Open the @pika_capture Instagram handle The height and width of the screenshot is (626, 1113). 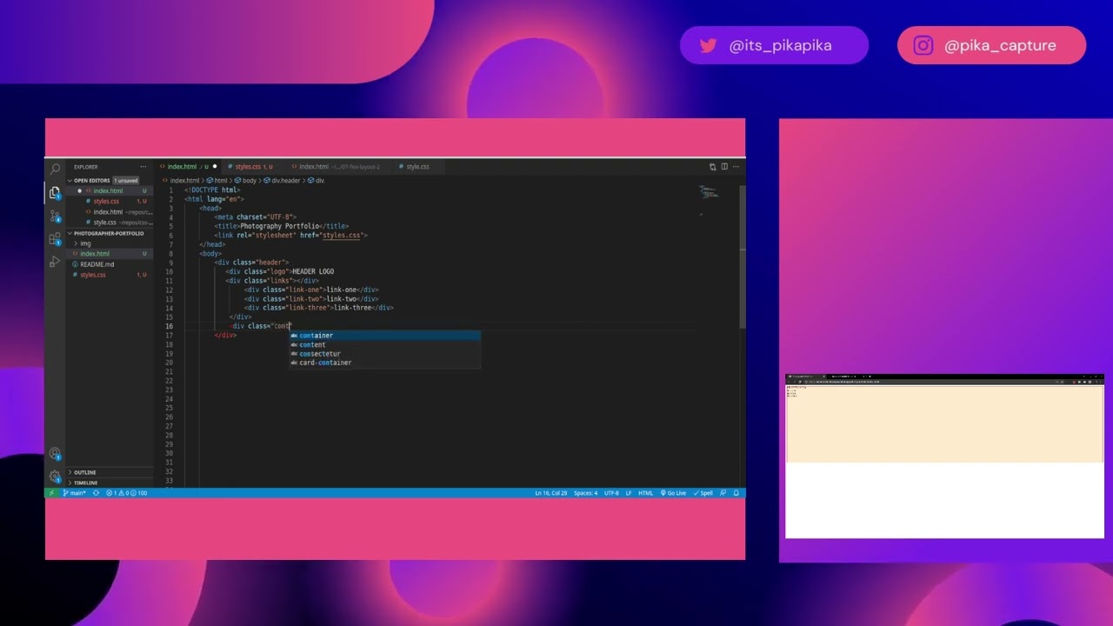pyautogui.click(x=1000, y=45)
